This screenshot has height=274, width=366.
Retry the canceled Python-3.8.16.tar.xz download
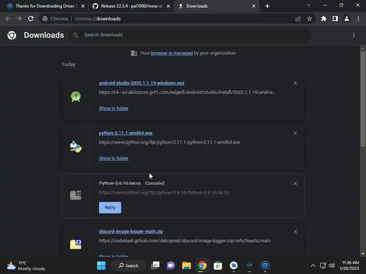click(110, 208)
